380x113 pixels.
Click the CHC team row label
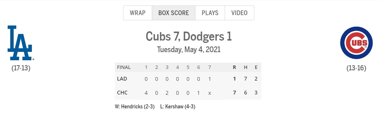[122, 93]
